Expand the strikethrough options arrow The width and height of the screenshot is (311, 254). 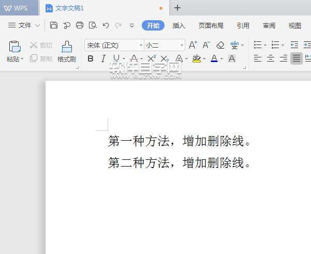click(x=141, y=59)
